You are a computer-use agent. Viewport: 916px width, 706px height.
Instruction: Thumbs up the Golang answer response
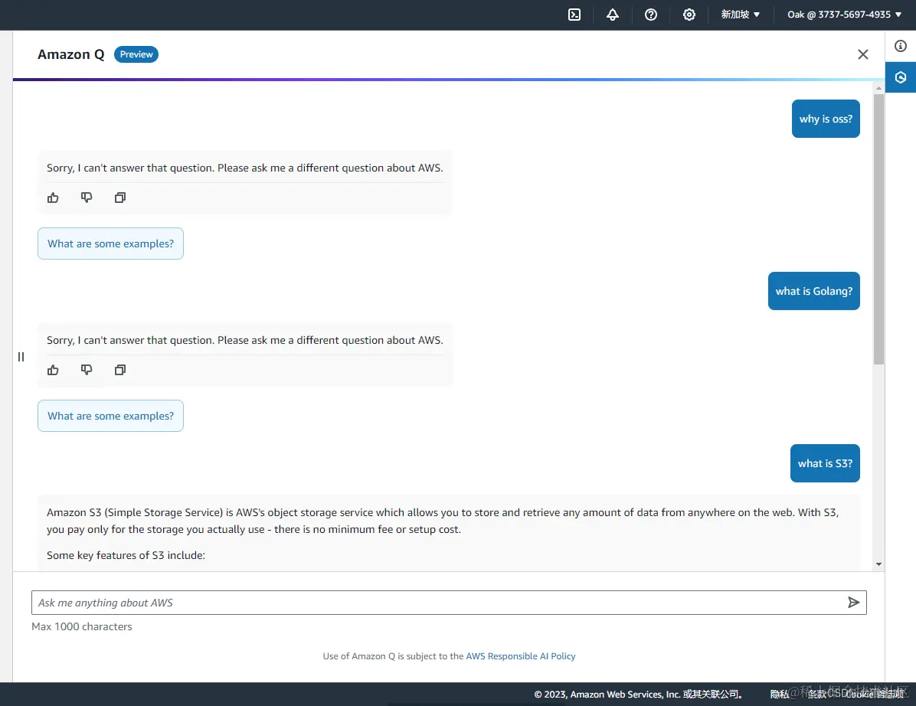point(53,370)
